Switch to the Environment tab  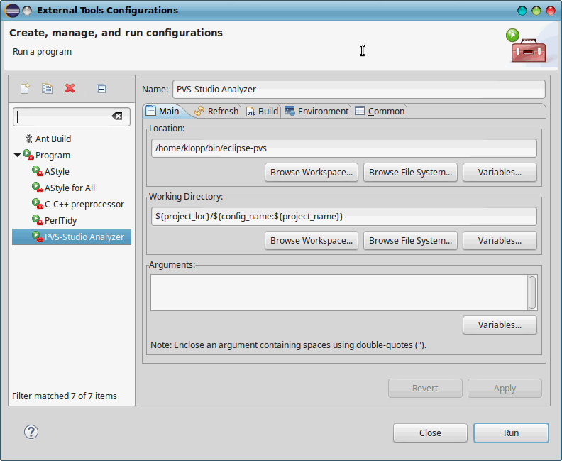[x=316, y=112]
